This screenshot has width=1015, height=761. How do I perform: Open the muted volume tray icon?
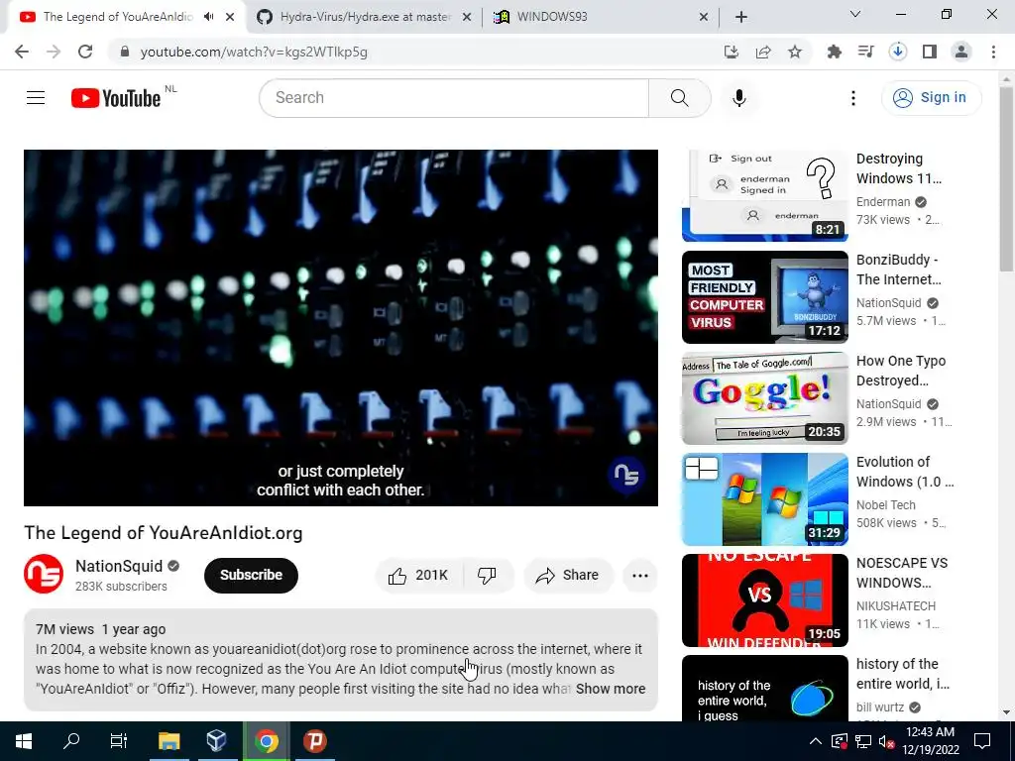click(x=886, y=741)
